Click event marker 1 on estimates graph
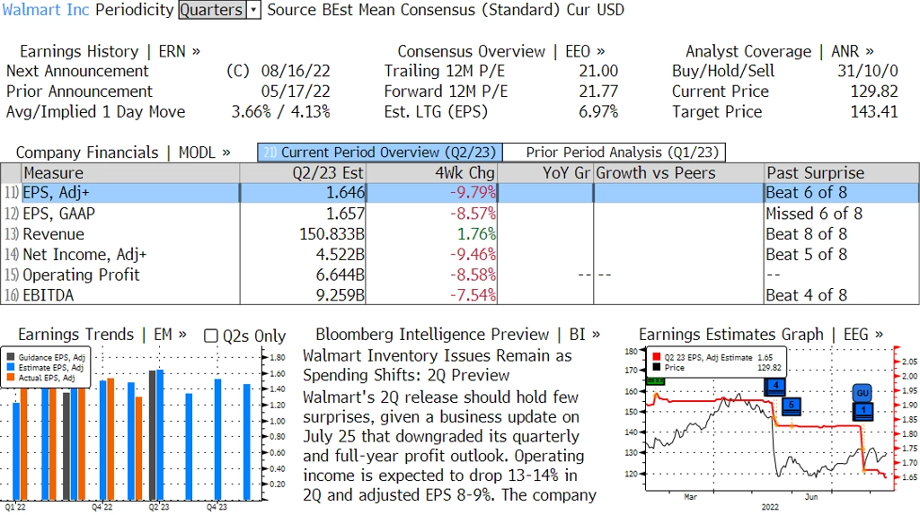The height and width of the screenshot is (515, 920). click(863, 412)
